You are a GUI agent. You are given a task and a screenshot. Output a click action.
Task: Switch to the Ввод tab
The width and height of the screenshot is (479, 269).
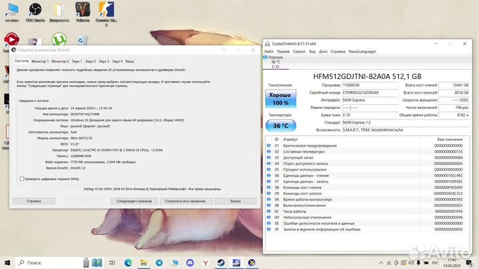[x=130, y=61]
